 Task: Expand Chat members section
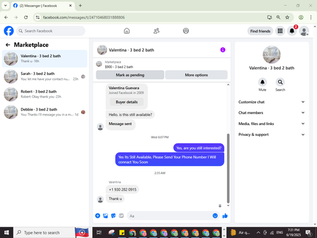click(x=271, y=113)
